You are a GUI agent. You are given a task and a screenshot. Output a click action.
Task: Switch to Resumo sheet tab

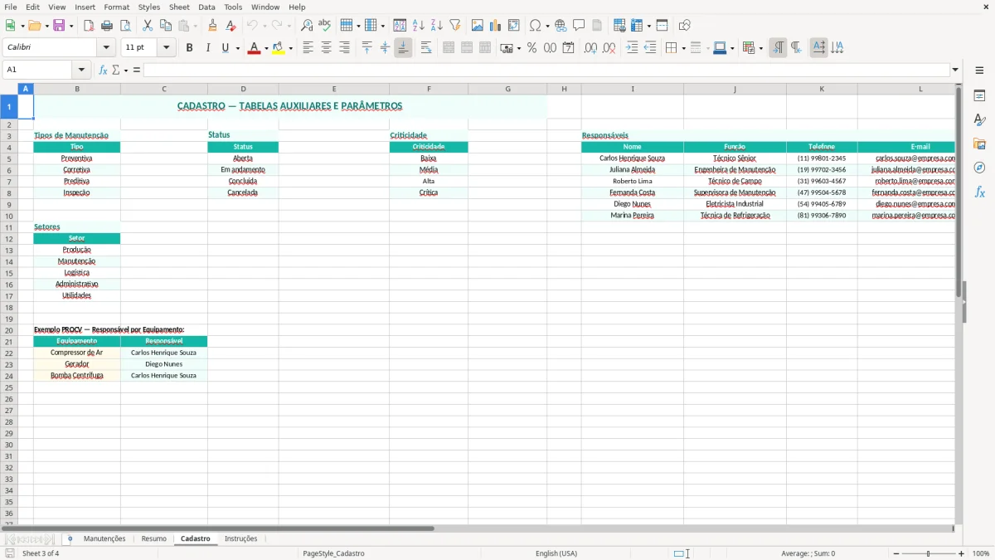click(153, 538)
